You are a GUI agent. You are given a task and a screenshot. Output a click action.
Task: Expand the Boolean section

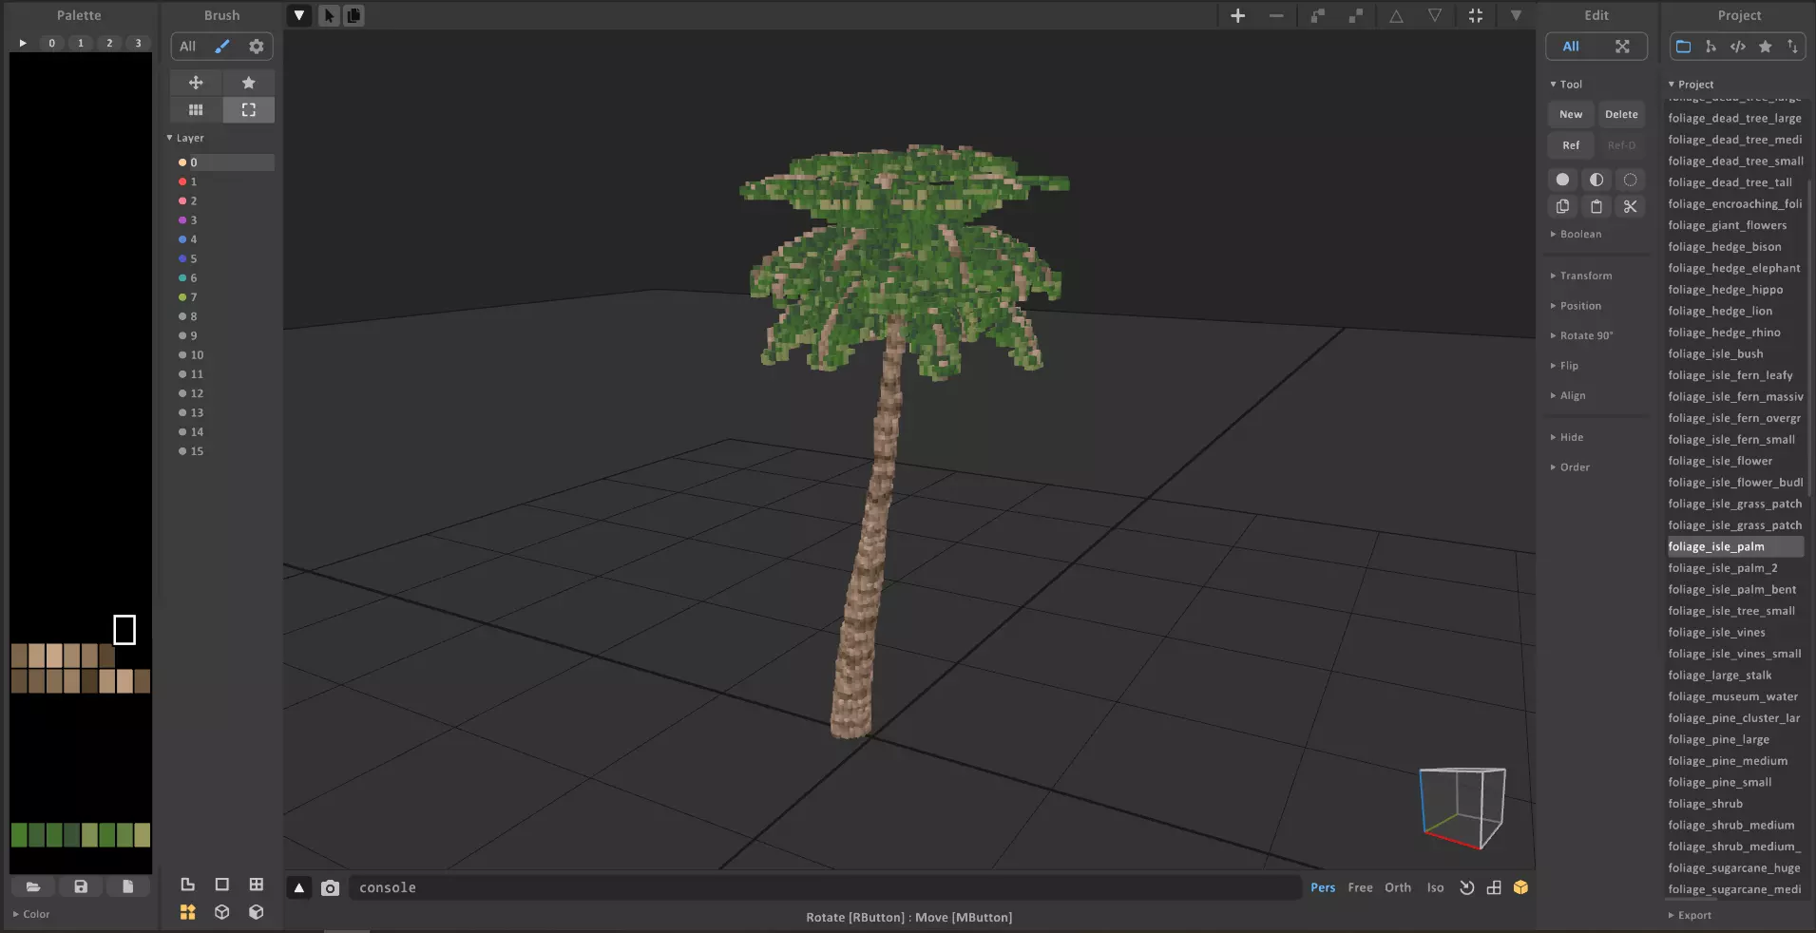pos(1579,234)
